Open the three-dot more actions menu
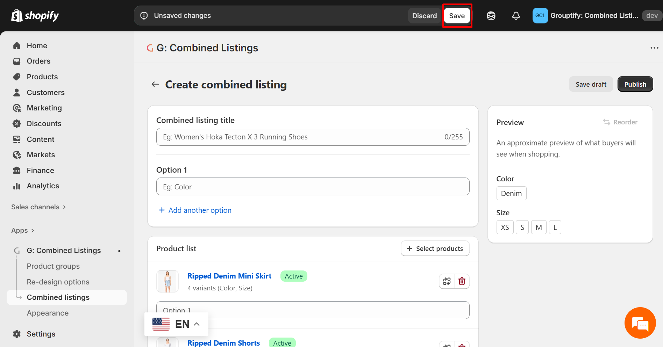The image size is (663, 347). pos(654,48)
